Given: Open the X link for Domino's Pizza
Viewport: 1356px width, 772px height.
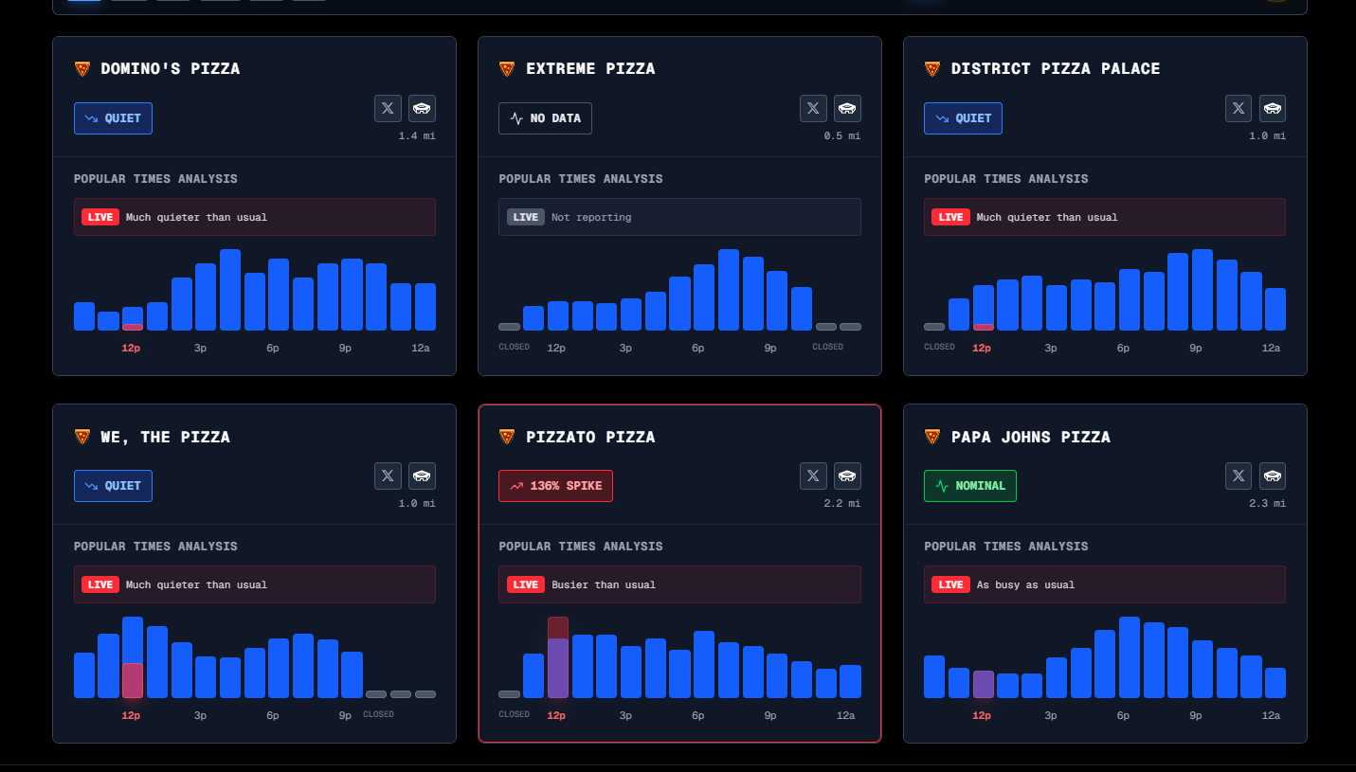Looking at the screenshot, I should pos(388,108).
